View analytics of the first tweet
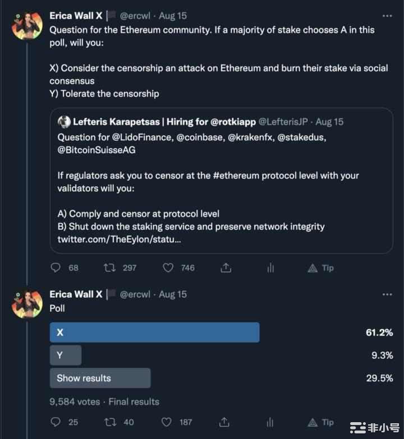Screen dimensions: 404x439 [x=270, y=268]
